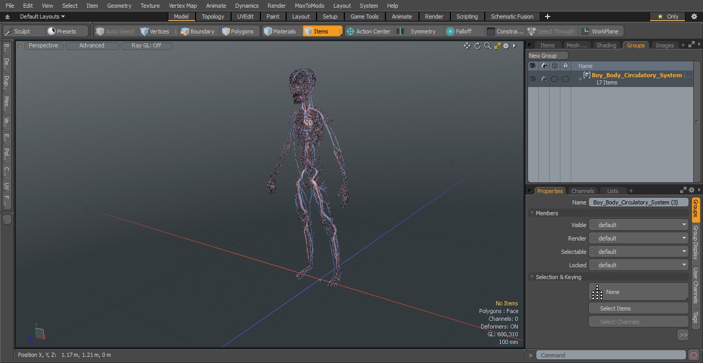The image size is (703, 363).
Task: Open the Geometry menu
Action: click(119, 6)
